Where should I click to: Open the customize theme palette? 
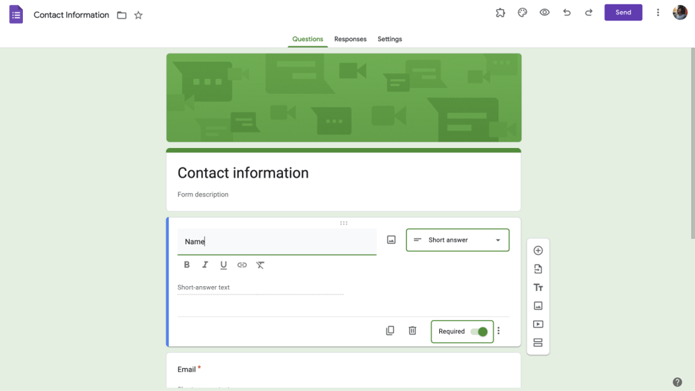click(x=523, y=13)
